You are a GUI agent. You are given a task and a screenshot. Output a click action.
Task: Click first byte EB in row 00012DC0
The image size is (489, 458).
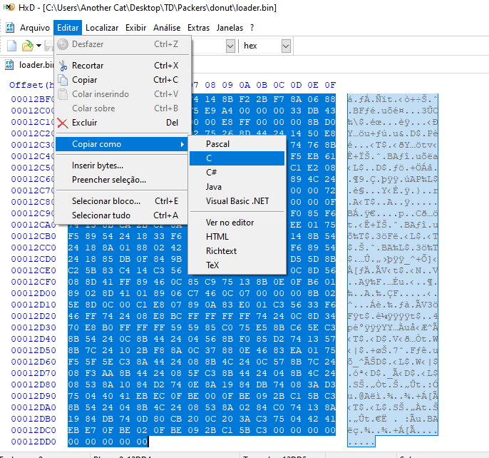(x=73, y=430)
